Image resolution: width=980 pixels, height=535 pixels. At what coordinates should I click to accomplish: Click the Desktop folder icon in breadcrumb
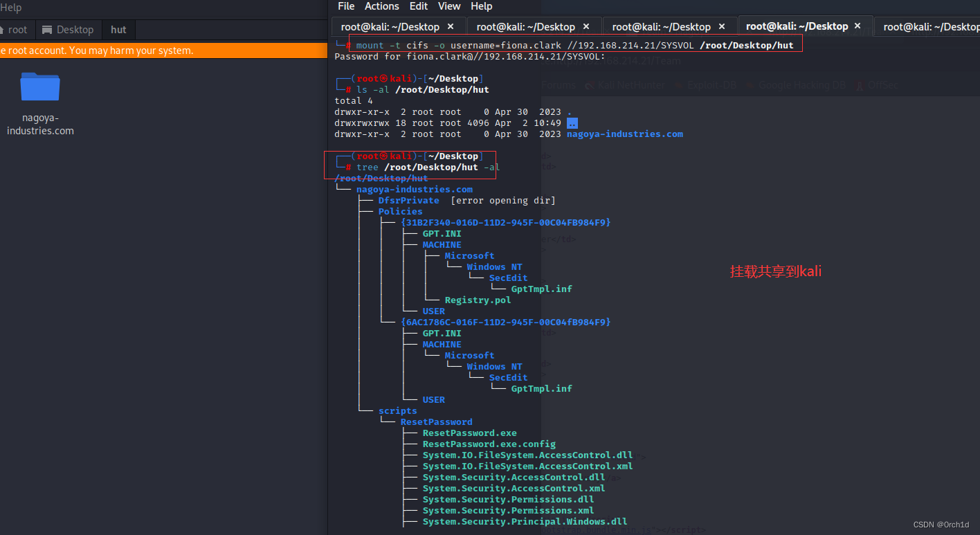pyautogui.click(x=47, y=30)
